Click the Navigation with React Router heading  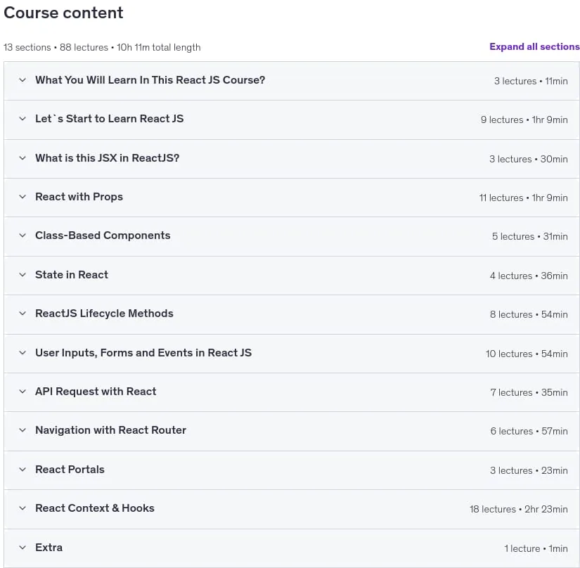coord(110,430)
